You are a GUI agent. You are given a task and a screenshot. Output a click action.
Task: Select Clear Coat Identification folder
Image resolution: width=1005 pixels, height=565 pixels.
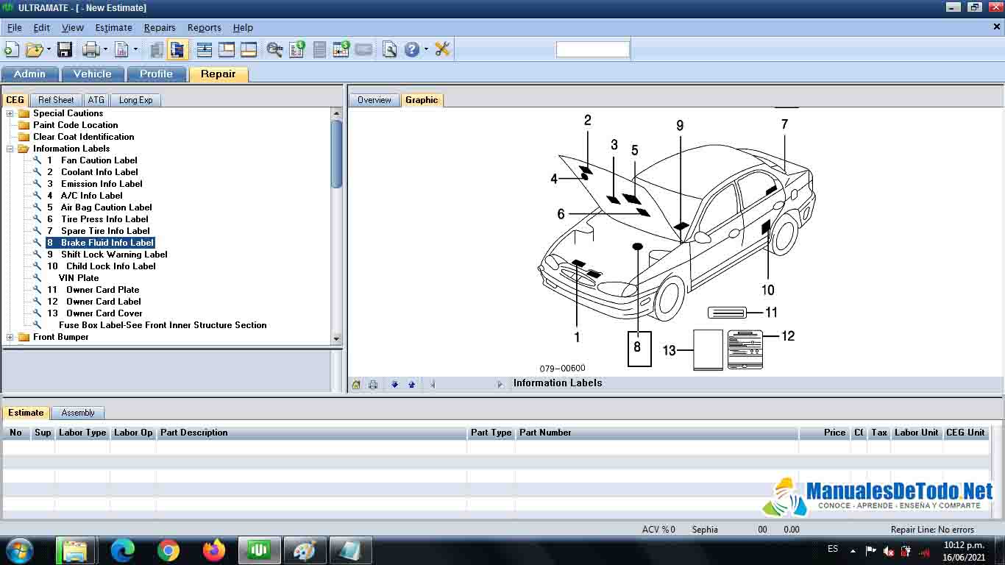(83, 137)
